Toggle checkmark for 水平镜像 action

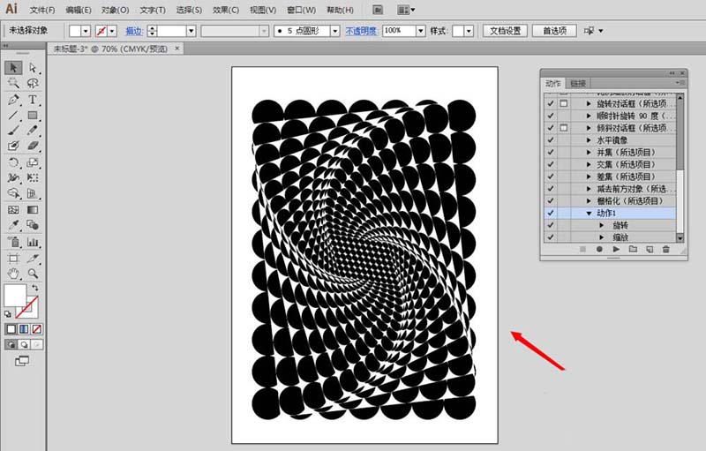click(551, 139)
